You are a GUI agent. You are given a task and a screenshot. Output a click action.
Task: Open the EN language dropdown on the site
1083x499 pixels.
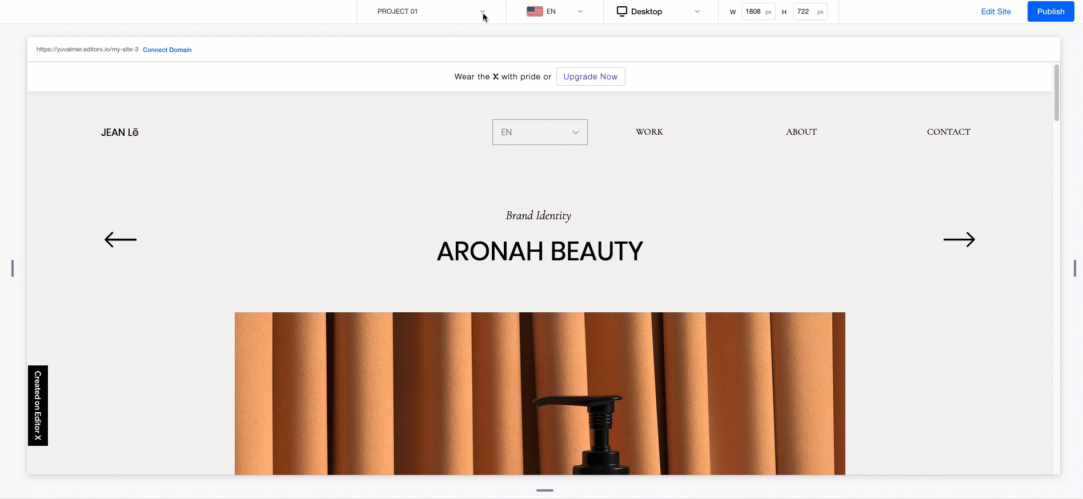point(540,132)
